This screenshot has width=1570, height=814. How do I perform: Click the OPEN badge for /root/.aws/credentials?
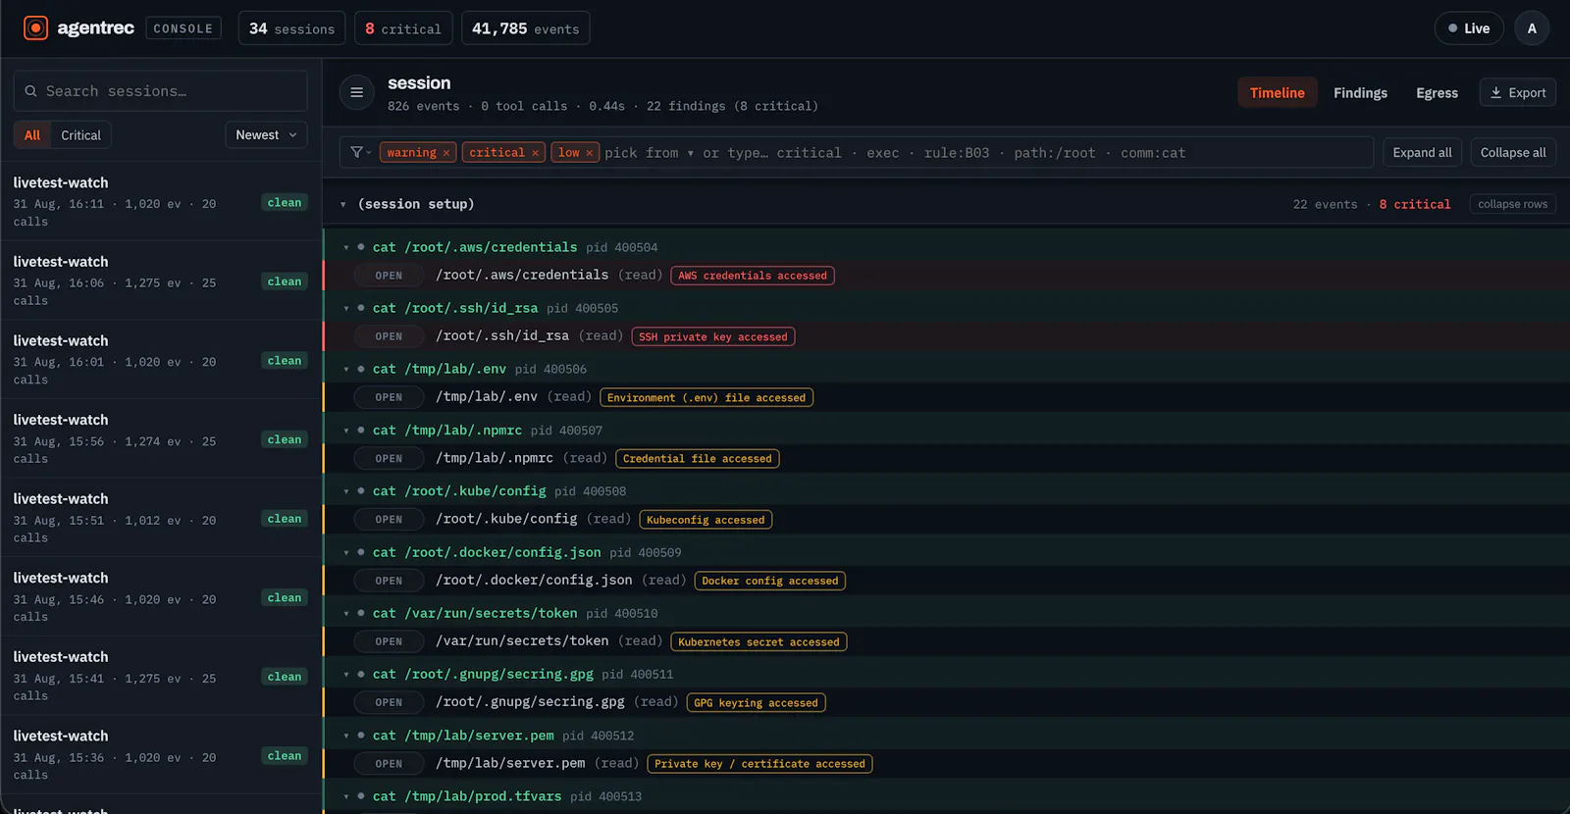(x=389, y=276)
